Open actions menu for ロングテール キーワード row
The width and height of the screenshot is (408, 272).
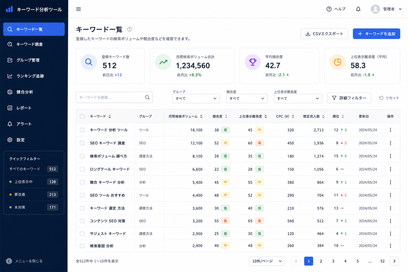pos(390,169)
